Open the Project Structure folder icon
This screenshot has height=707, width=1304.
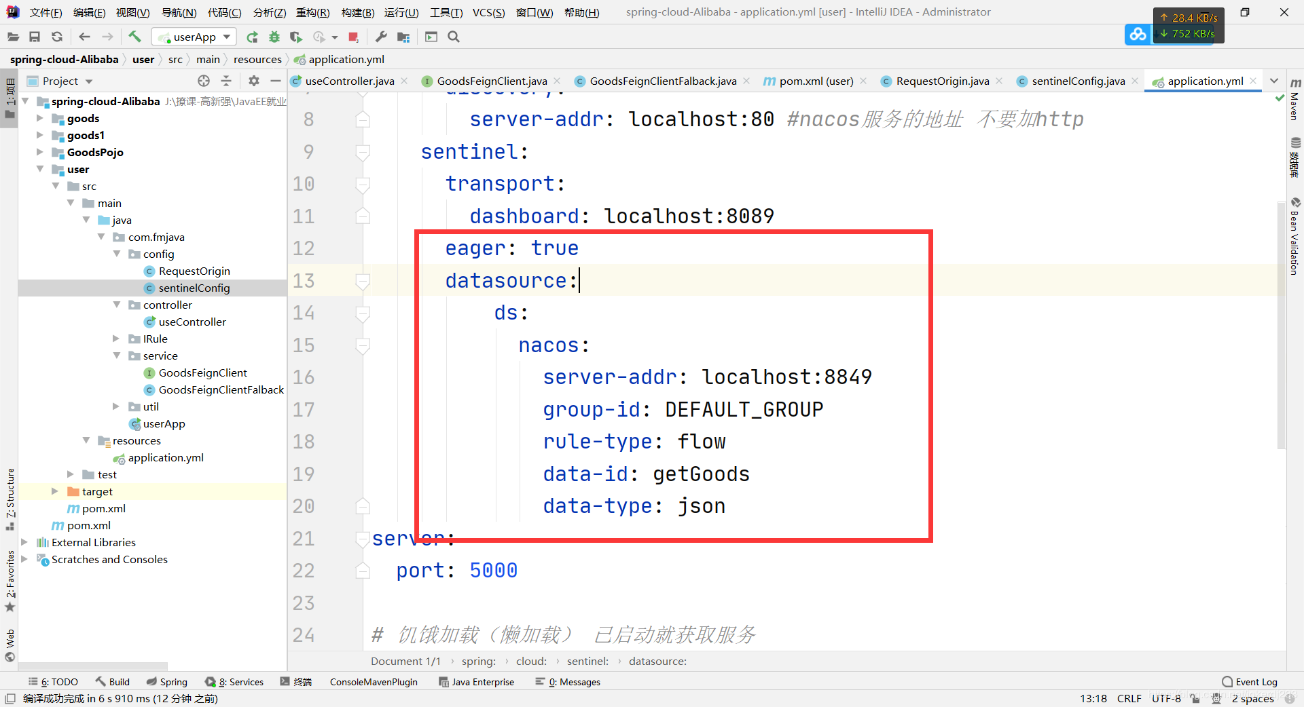[403, 37]
